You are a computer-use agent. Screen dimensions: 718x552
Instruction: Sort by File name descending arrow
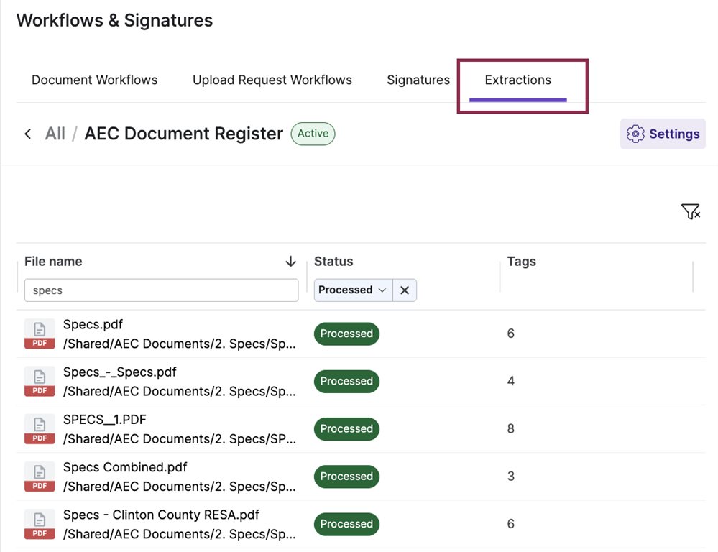click(x=291, y=262)
